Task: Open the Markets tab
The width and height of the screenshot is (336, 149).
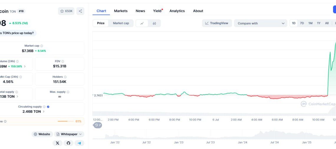Action: (121, 11)
